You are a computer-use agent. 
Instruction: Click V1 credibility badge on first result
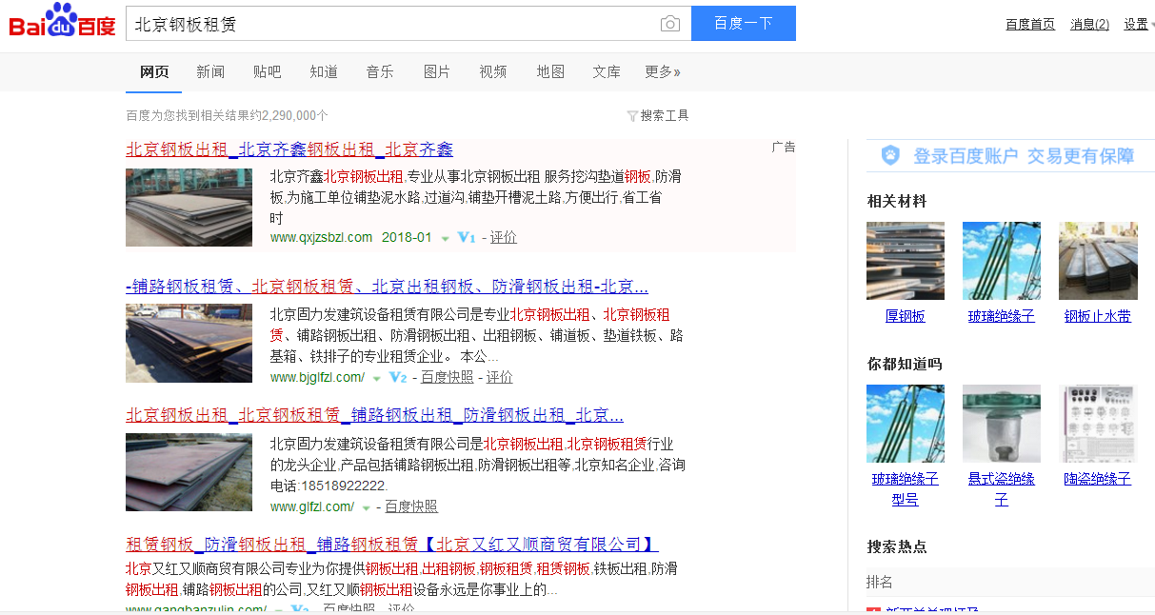coord(466,238)
